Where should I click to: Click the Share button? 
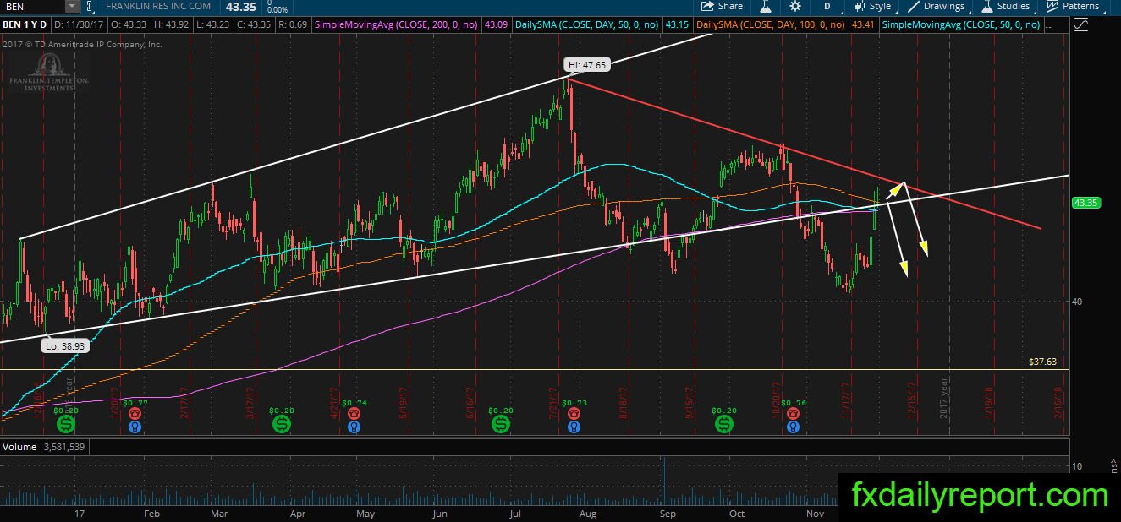(x=723, y=6)
